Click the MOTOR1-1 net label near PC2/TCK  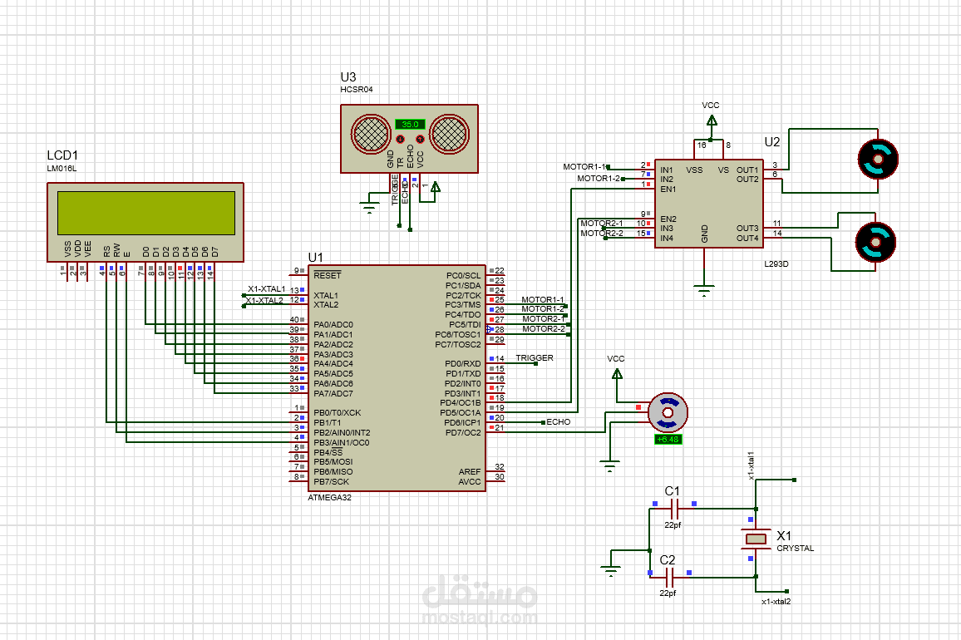tap(541, 298)
